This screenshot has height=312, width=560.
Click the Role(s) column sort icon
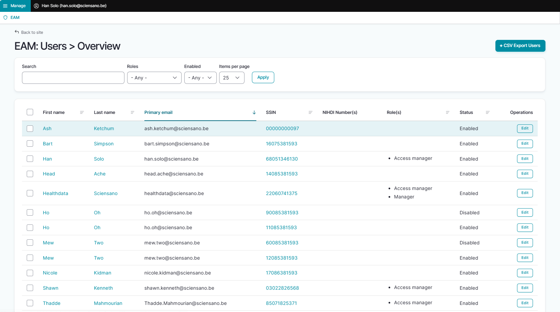point(447,113)
